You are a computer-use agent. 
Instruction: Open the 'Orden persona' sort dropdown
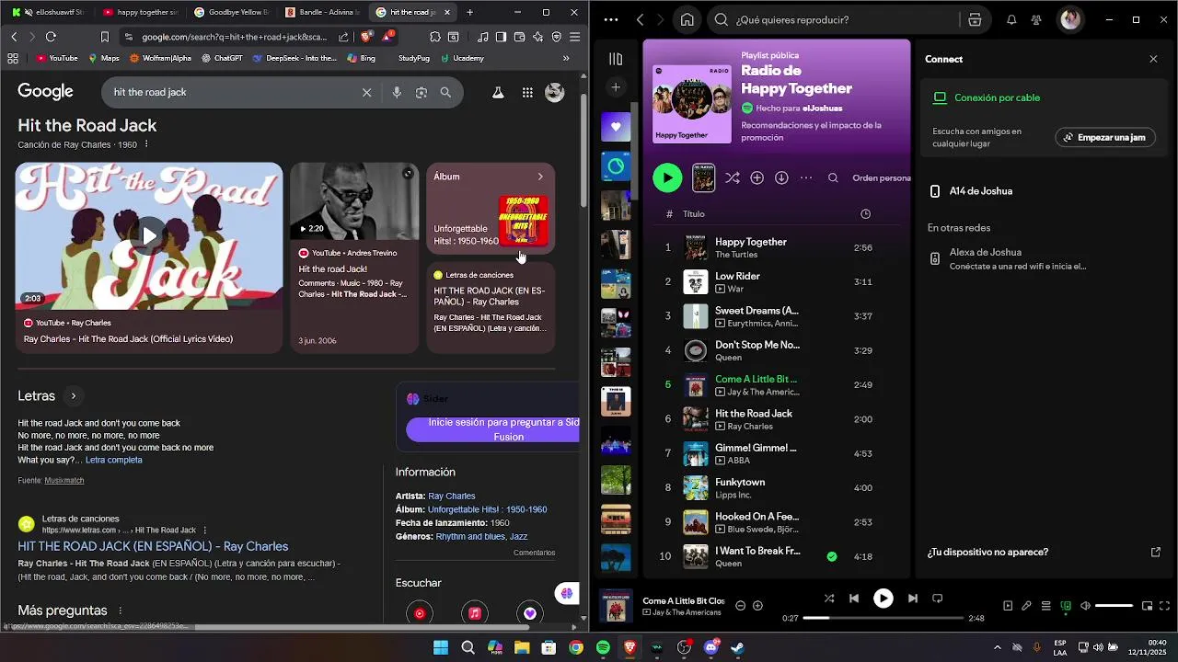click(x=881, y=177)
